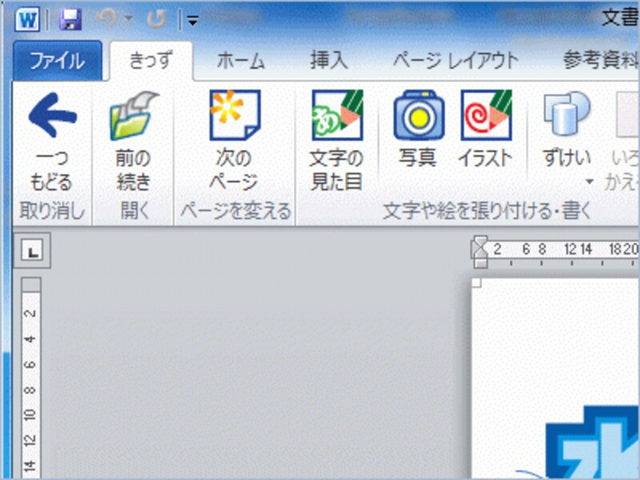Select the イラスト (illustration) tool
This screenshot has width=640, height=480.
[486, 128]
